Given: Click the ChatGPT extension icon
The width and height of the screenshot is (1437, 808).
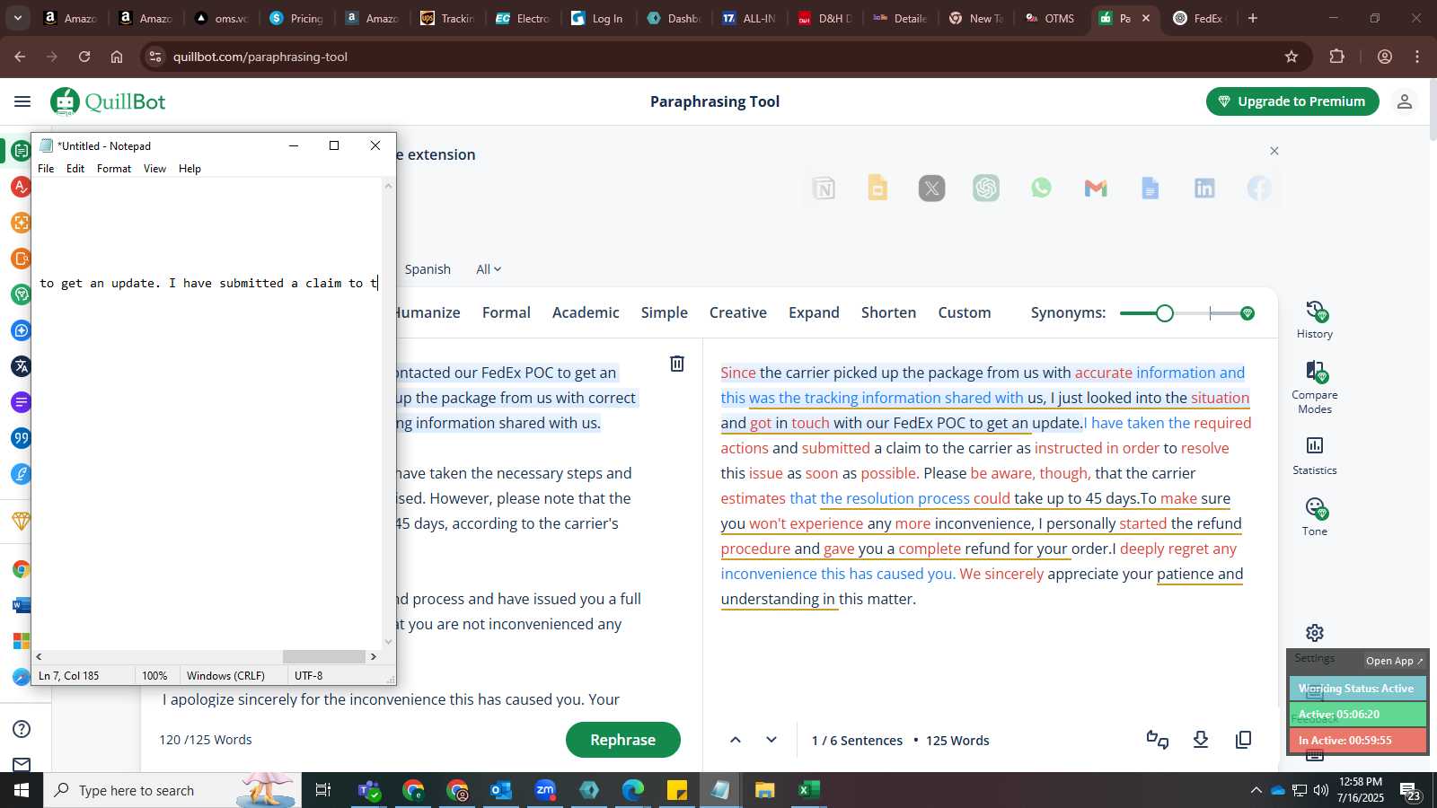Looking at the screenshot, I should [x=986, y=188].
